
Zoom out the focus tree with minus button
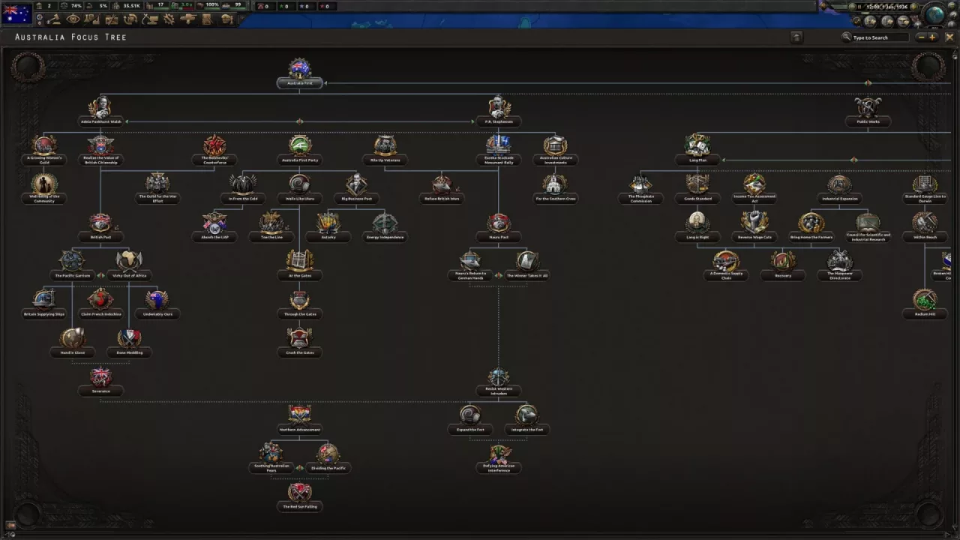tap(921, 37)
